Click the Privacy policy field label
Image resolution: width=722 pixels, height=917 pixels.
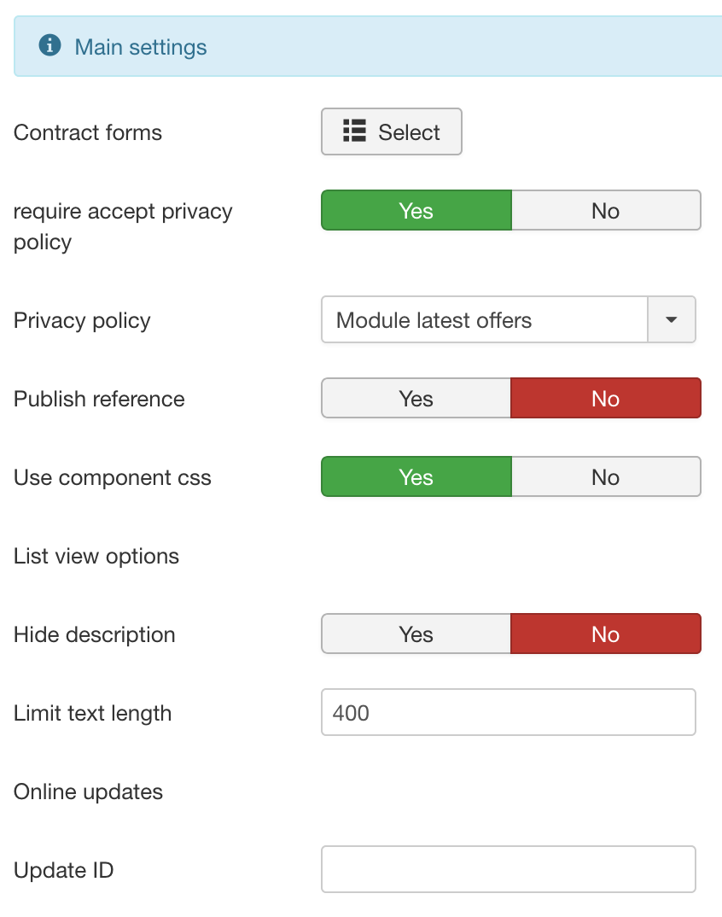(x=83, y=320)
